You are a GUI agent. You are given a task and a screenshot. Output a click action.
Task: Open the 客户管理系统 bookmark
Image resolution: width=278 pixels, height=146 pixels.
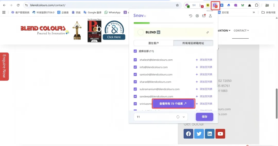[x=20, y=12]
